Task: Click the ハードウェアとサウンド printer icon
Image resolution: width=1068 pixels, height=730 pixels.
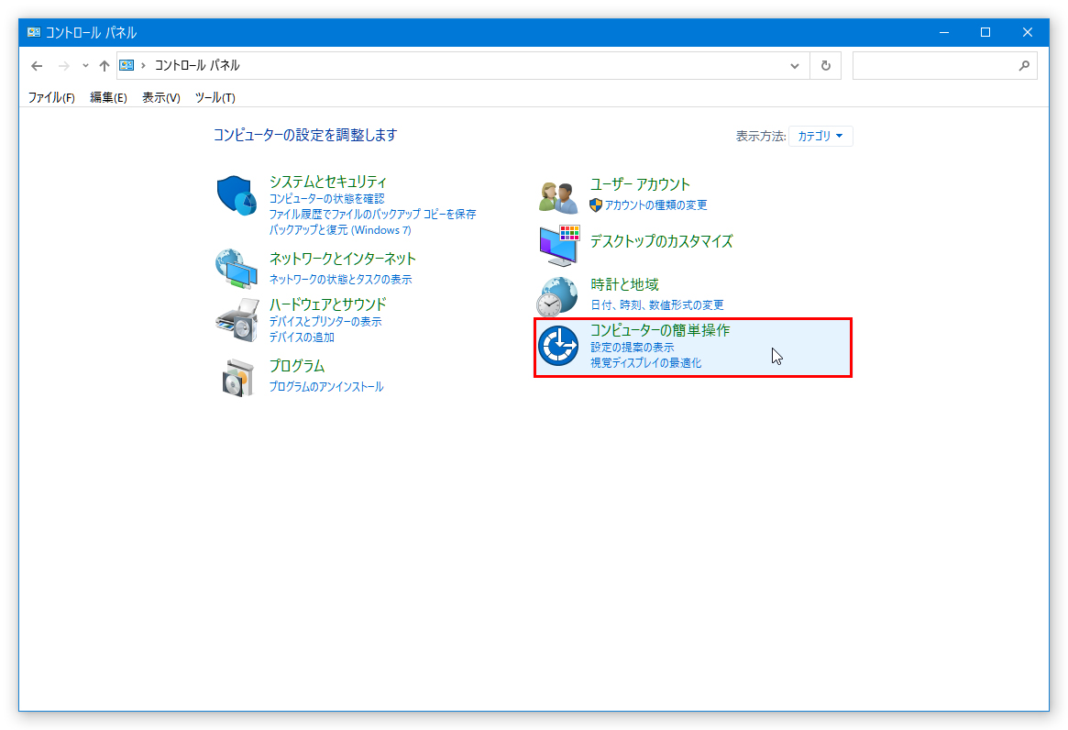Action: coord(237,320)
